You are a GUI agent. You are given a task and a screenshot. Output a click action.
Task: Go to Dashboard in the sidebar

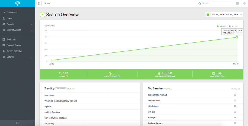click(x=12, y=12)
